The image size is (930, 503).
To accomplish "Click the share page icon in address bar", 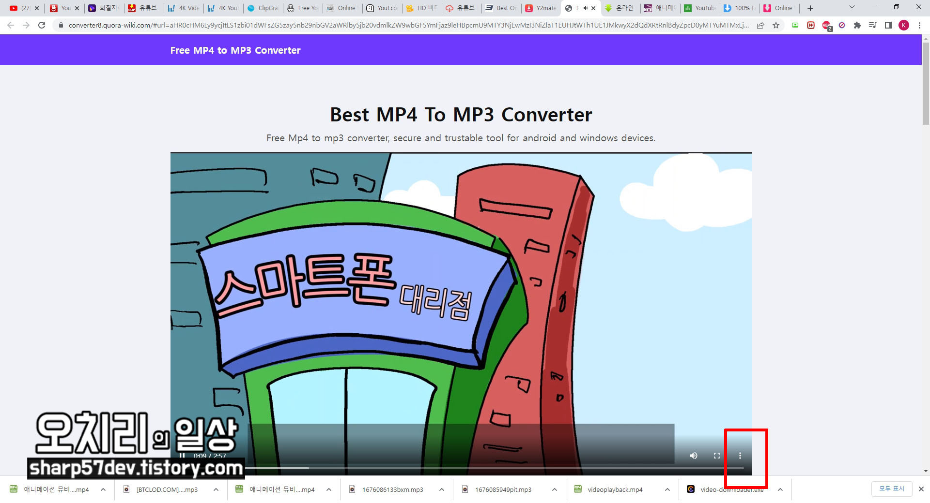I will pyautogui.click(x=760, y=25).
